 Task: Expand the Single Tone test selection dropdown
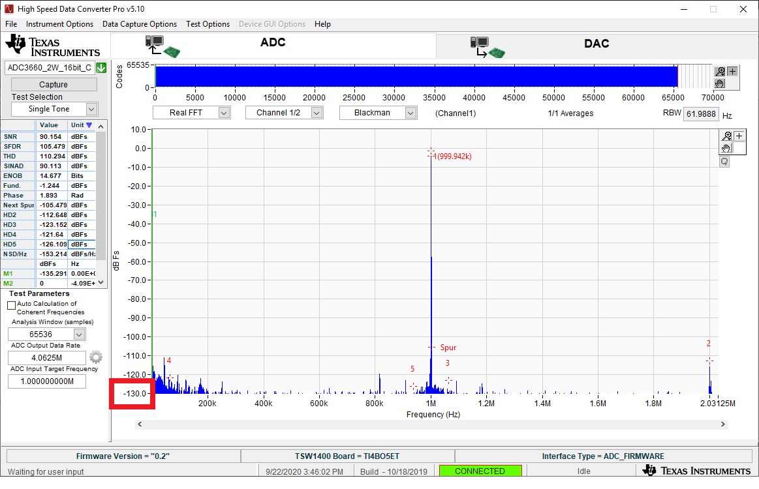click(54, 109)
